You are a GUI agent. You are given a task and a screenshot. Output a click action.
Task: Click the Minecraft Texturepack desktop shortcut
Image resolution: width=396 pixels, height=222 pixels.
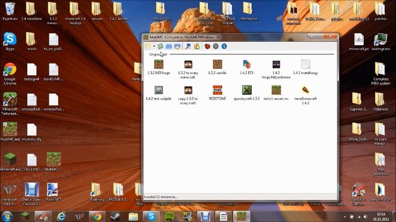10,104
